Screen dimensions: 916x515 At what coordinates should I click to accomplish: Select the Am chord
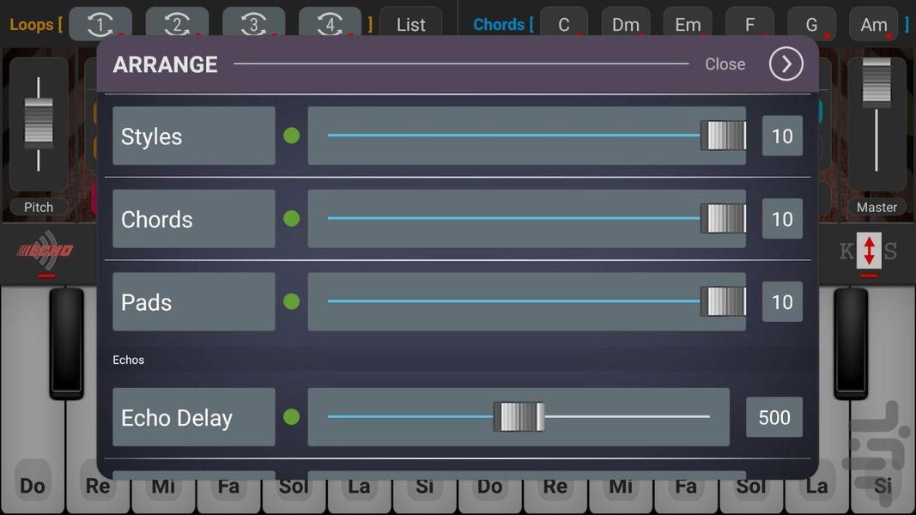coord(873,25)
